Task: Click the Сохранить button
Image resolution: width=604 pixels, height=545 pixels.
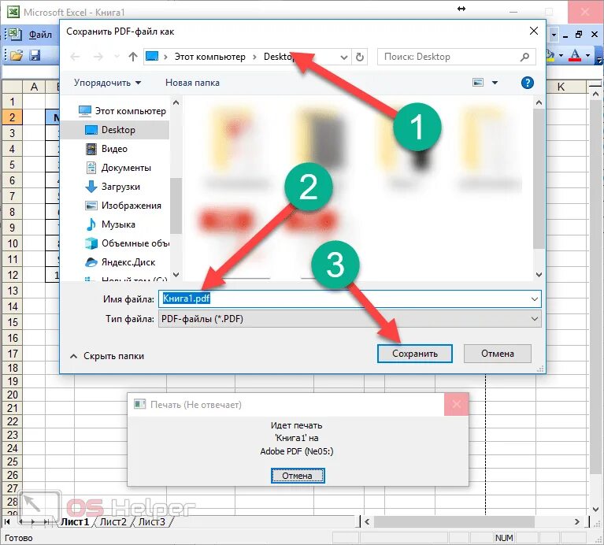Action: [414, 354]
